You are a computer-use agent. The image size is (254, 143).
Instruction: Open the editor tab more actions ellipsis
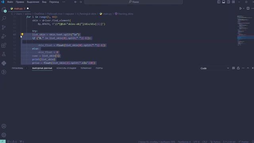pyautogui.click(x=252, y=8)
